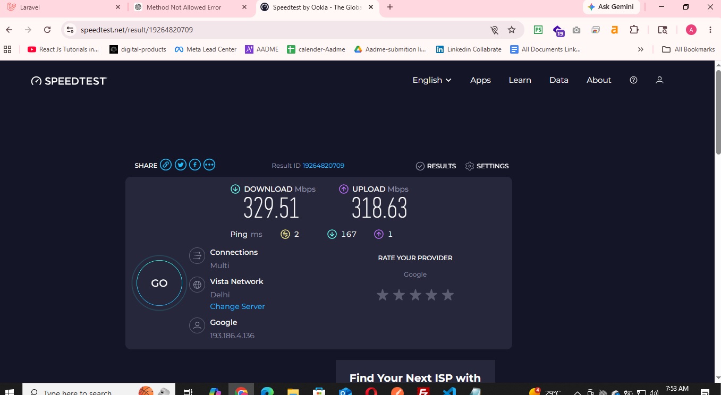Rate provider three stars
Image resolution: width=721 pixels, height=395 pixels.
coord(415,295)
